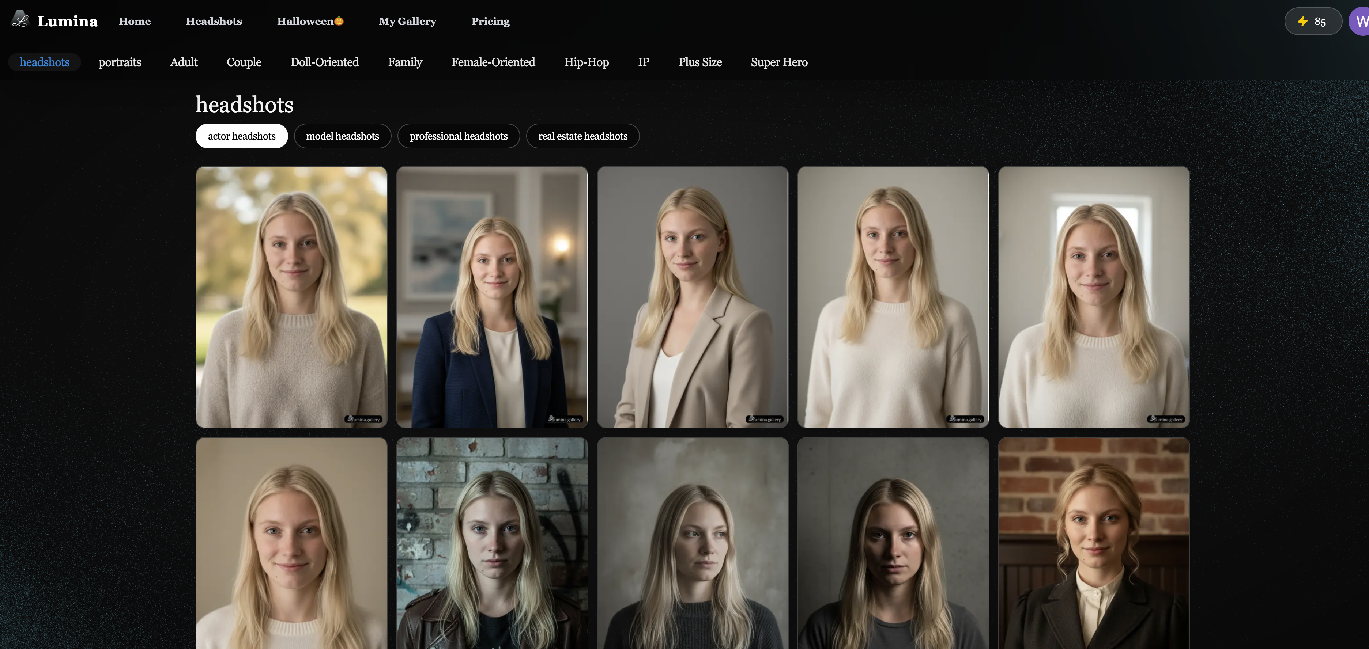
Task: Open the Home menu
Action: click(135, 21)
